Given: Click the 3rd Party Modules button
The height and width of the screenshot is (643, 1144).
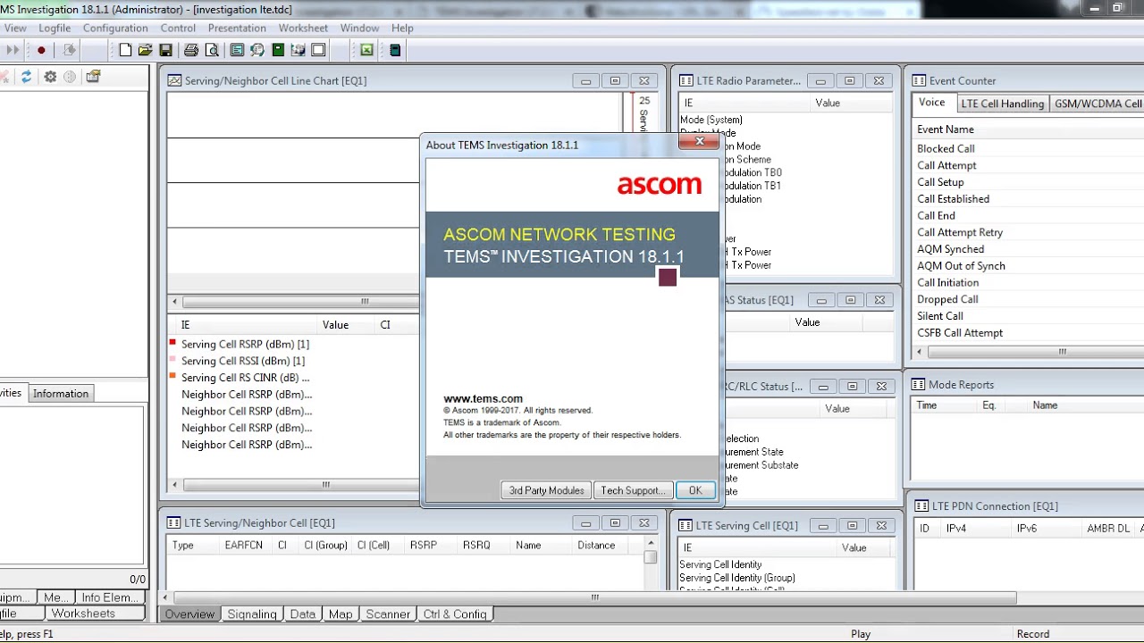Looking at the screenshot, I should tap(546, 489).
